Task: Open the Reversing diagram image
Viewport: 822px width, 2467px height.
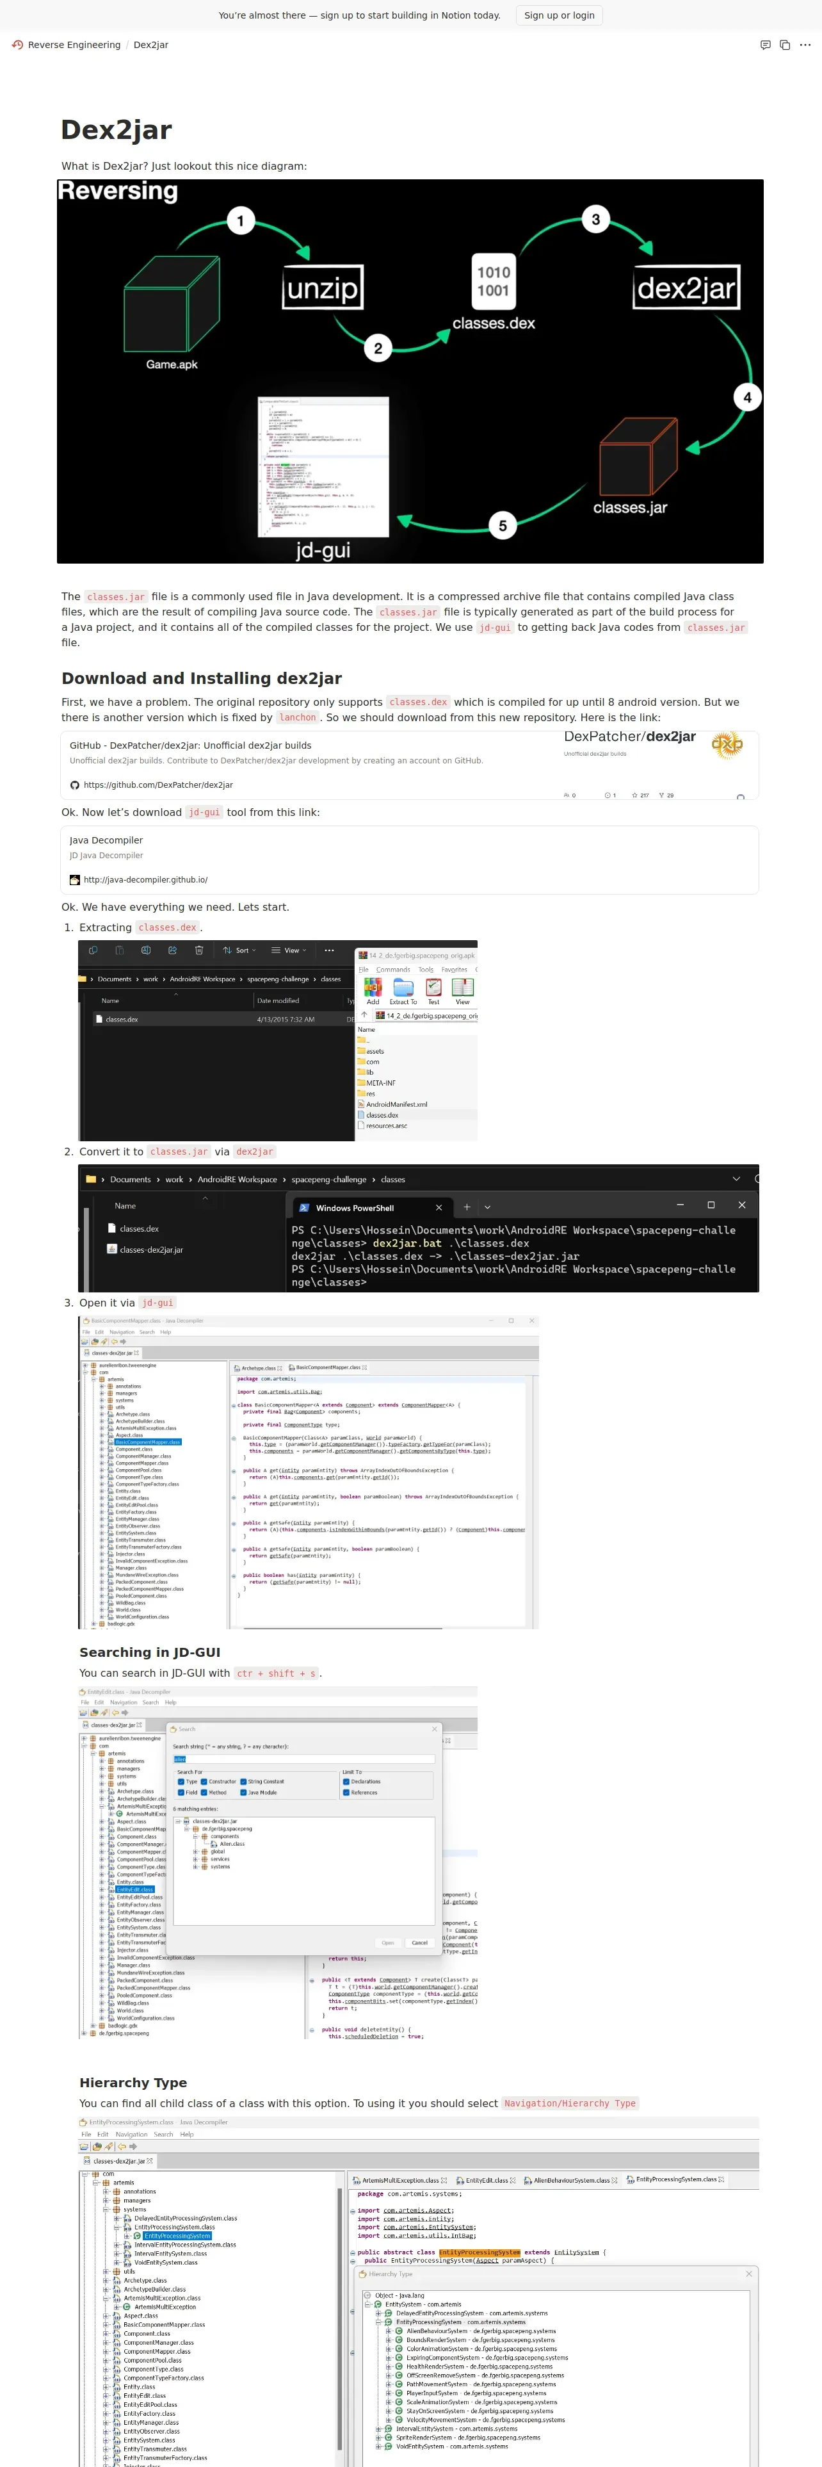Action: 410,371
